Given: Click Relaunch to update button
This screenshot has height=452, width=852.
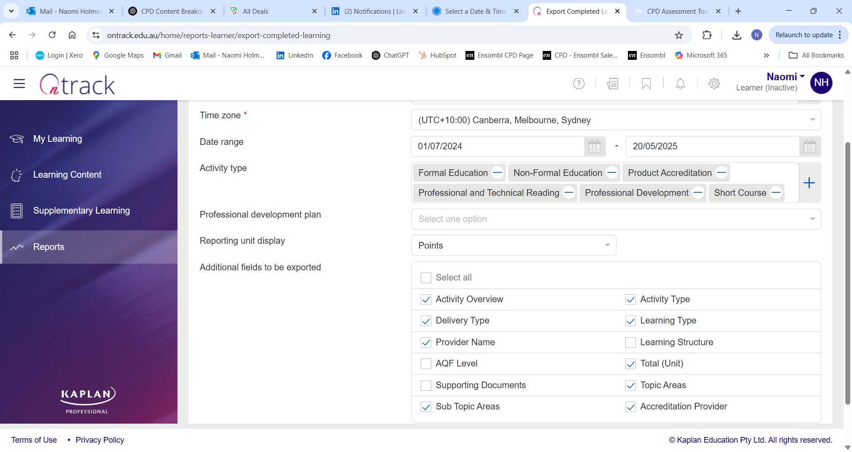Looking at the screenshot, I should click(x=804, y=35).
